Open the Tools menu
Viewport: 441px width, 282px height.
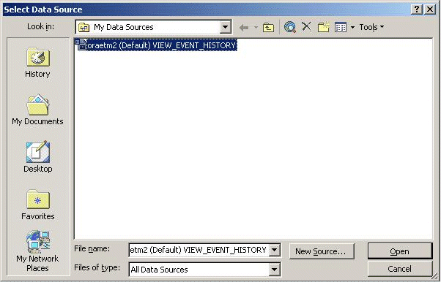click(x=371, y=27)
